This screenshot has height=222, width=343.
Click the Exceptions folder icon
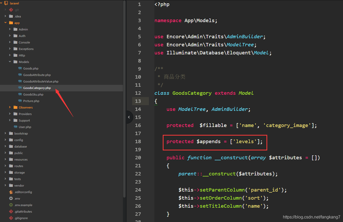[x=15, y=49]
